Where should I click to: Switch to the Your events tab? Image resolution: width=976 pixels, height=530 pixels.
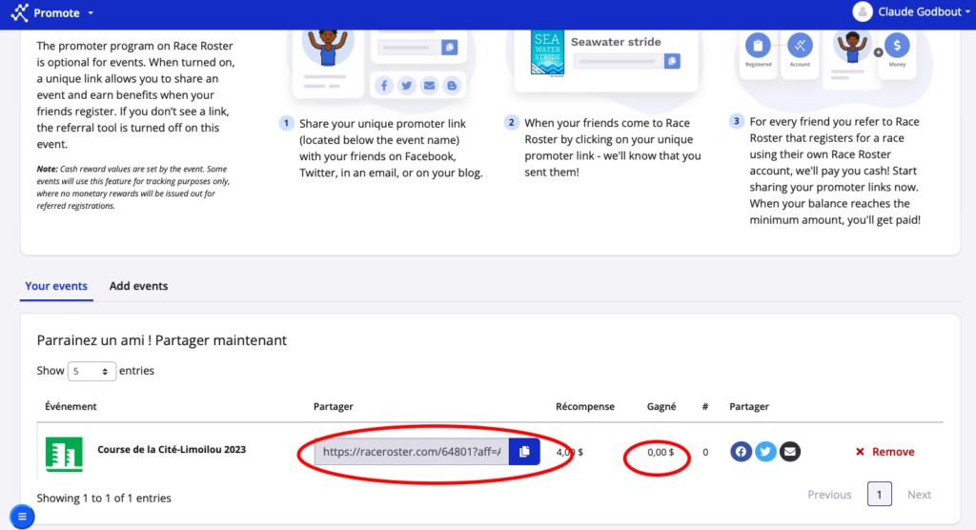56,286
